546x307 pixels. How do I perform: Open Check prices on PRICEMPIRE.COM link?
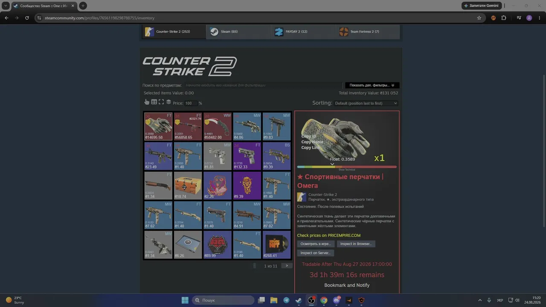tap(329, 235)
